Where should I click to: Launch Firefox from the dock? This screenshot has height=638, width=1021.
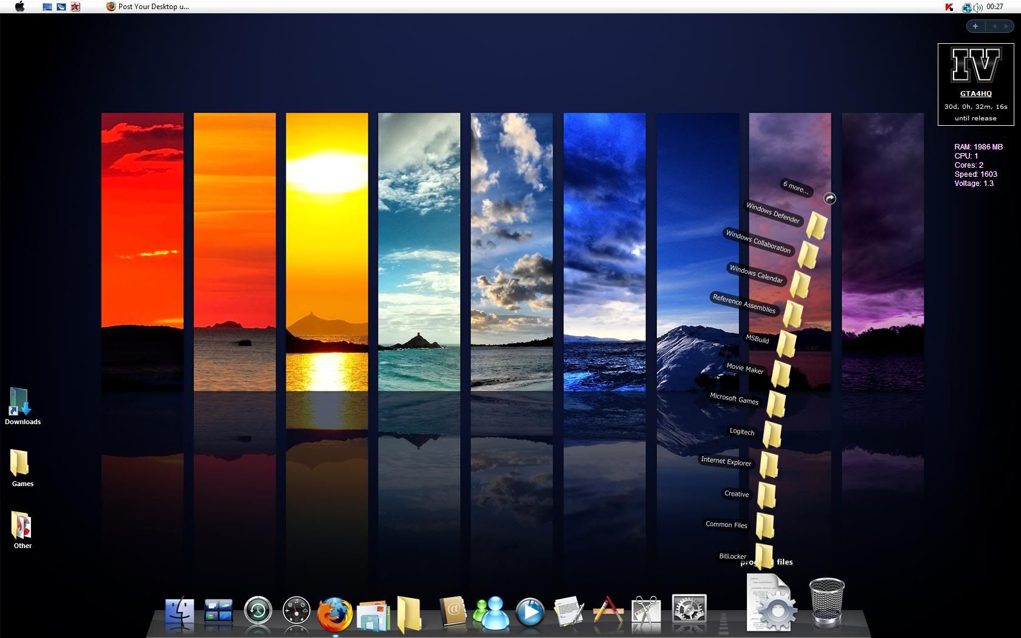[x=335, y=613]
